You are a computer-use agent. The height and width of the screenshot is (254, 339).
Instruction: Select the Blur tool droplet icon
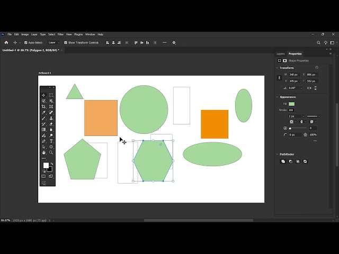(51, 130)
